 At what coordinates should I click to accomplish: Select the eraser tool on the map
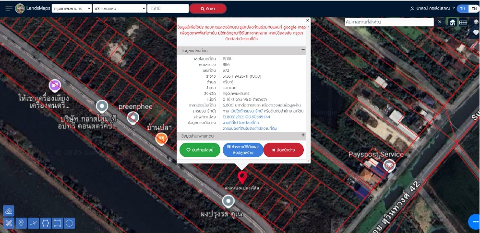coord(9,211)
